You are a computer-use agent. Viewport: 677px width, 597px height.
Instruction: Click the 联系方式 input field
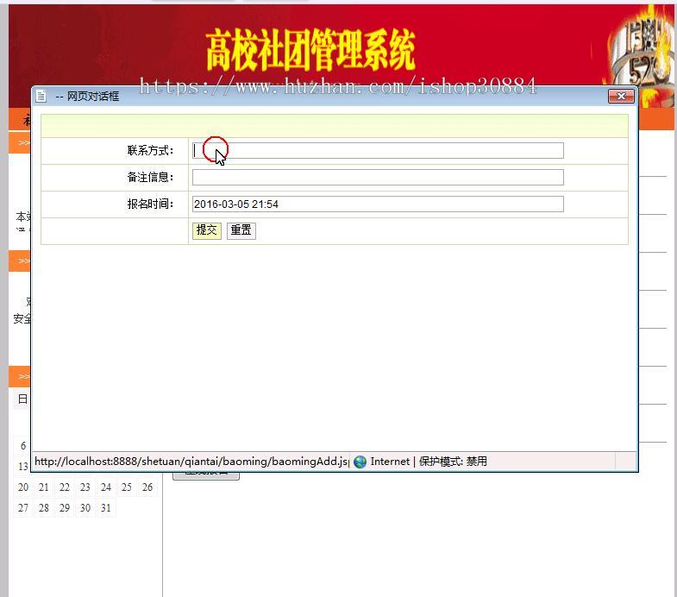[x=378, y=150]
